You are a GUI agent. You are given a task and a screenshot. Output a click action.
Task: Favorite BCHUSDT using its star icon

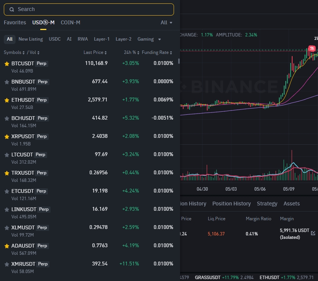[7, 118]
